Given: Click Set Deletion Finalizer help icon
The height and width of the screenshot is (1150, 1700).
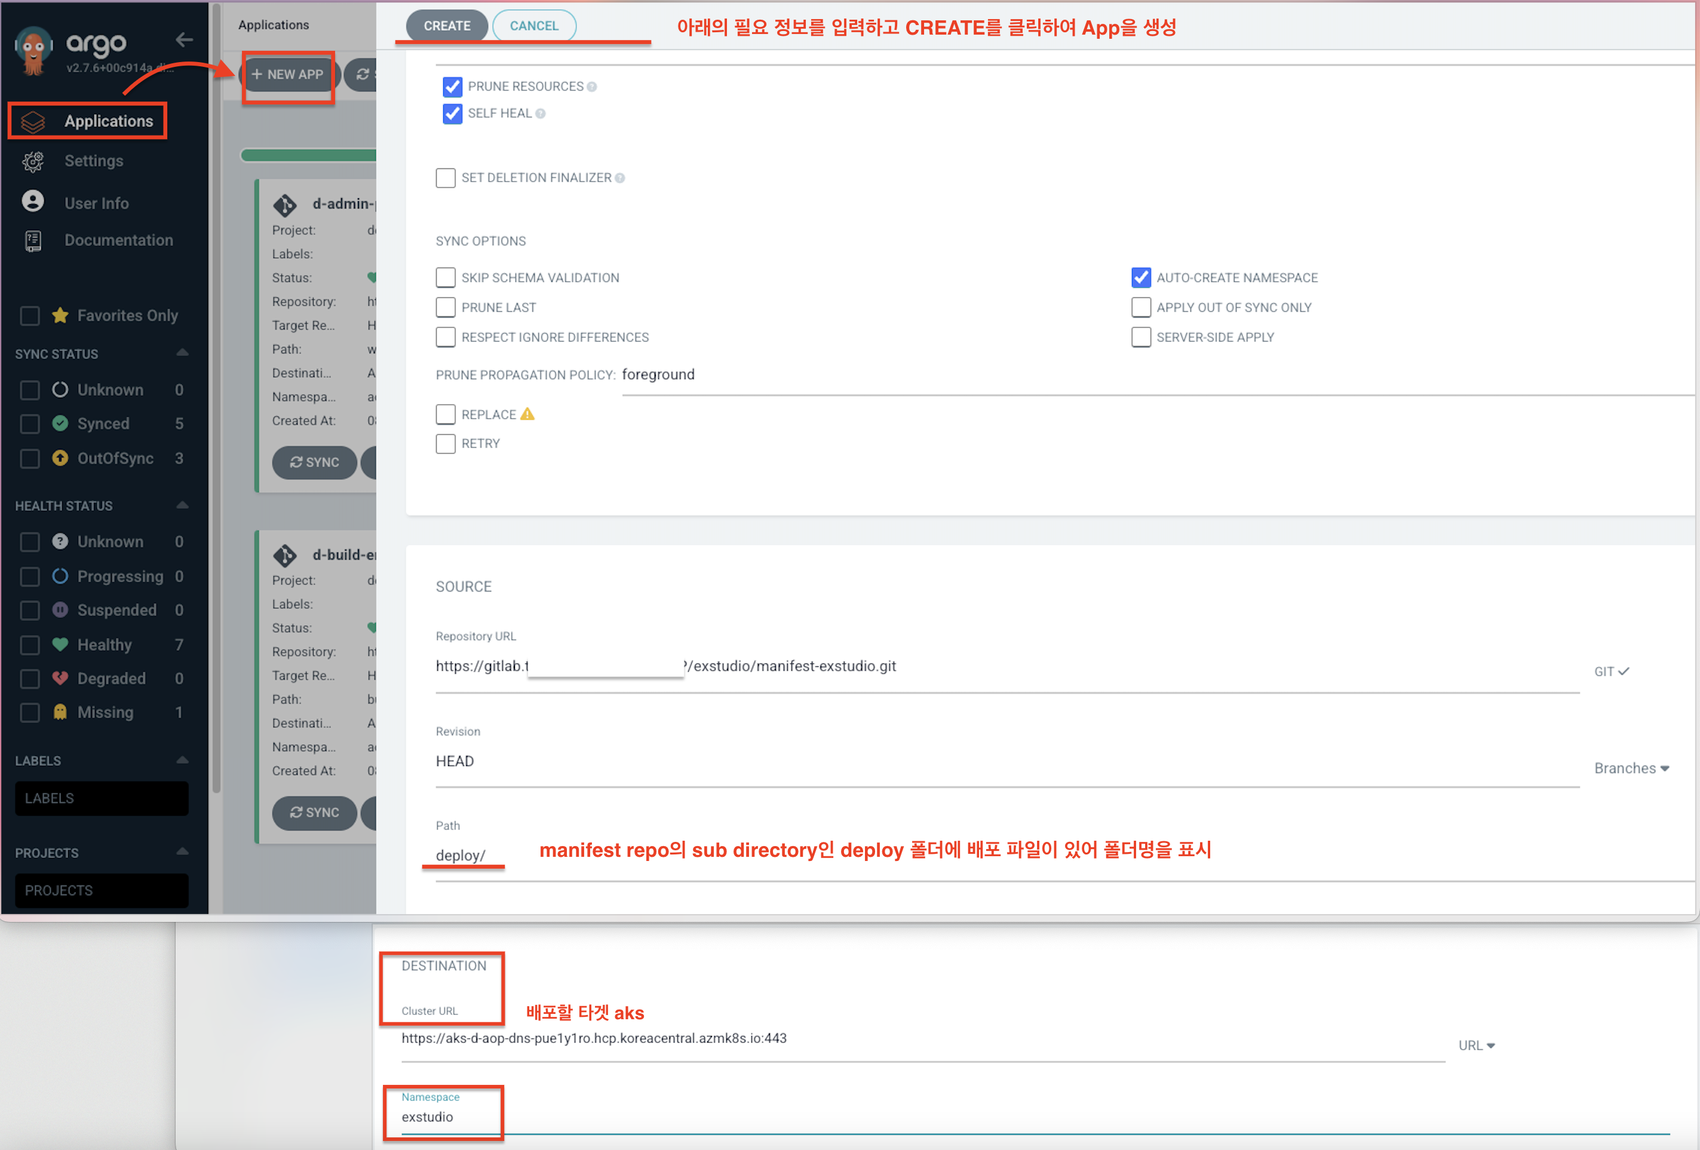Looking at the screenshot, I should click(619, 179).
